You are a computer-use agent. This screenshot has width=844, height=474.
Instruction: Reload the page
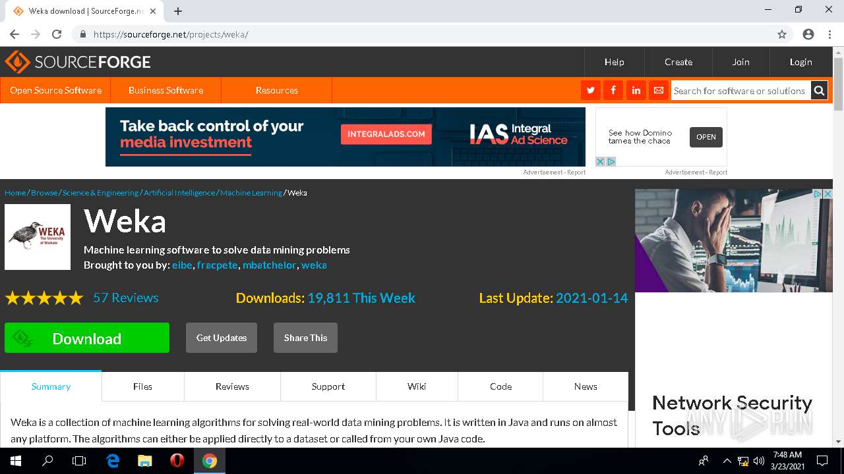click(x=57, y=34)
